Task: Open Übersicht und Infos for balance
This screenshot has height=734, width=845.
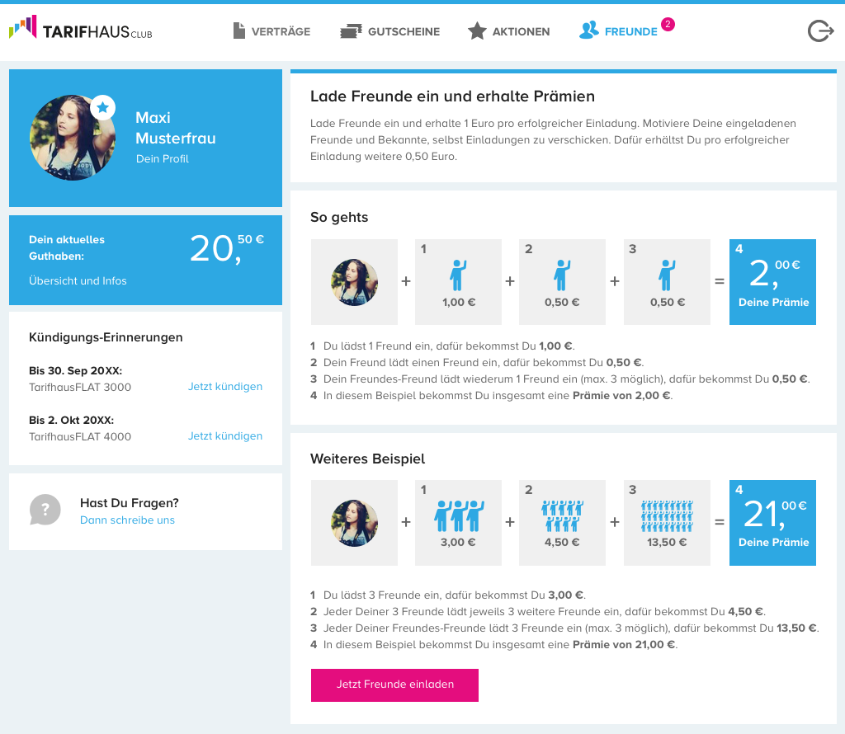Action: (x=78, y=280)
